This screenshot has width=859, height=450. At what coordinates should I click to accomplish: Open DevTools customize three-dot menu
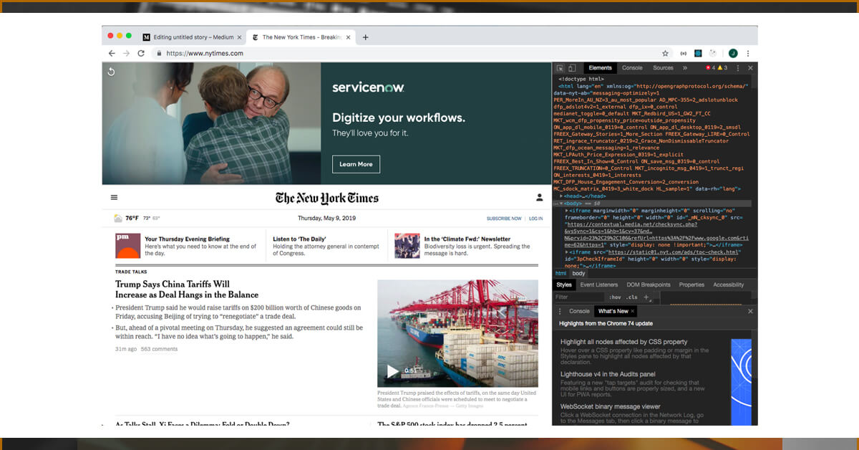point(738,68)
